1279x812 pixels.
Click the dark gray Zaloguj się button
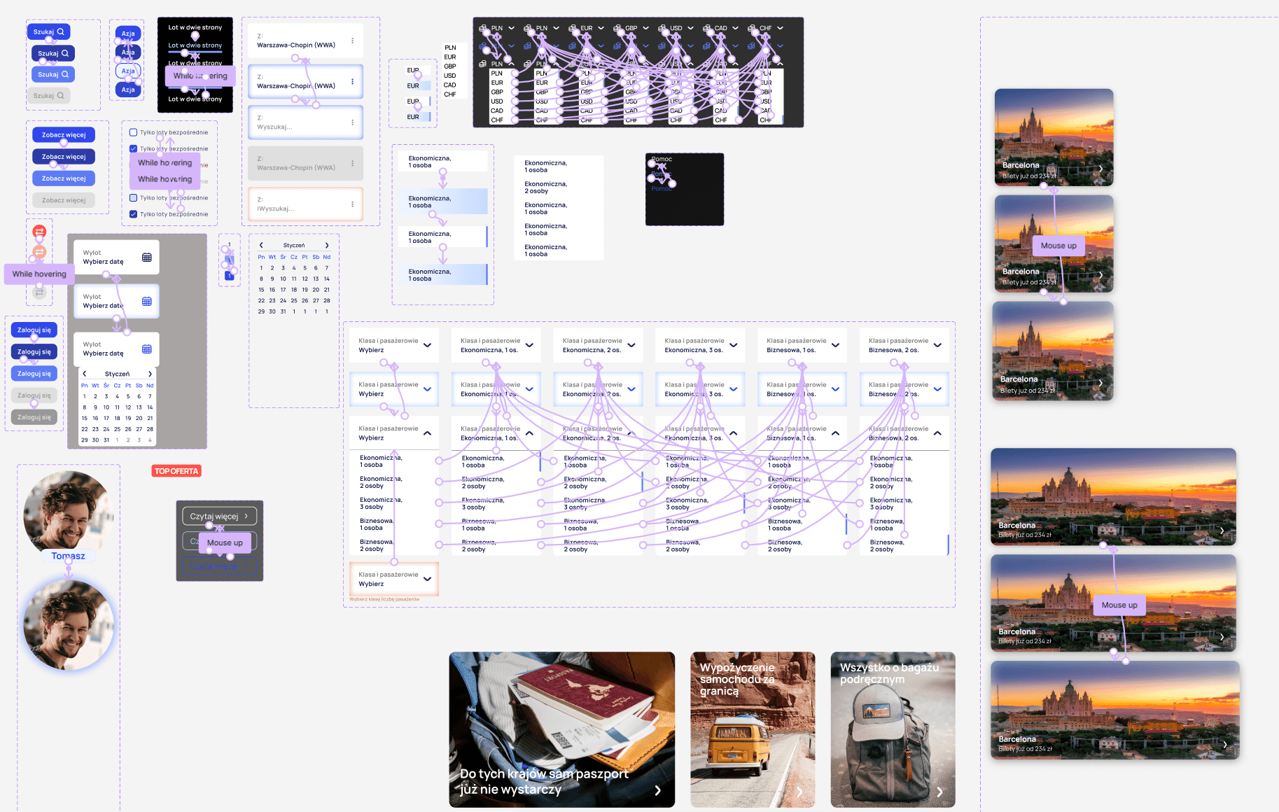click(34, 417)
